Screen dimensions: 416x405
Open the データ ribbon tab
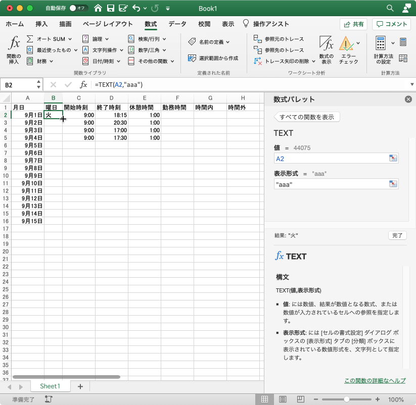177,24
